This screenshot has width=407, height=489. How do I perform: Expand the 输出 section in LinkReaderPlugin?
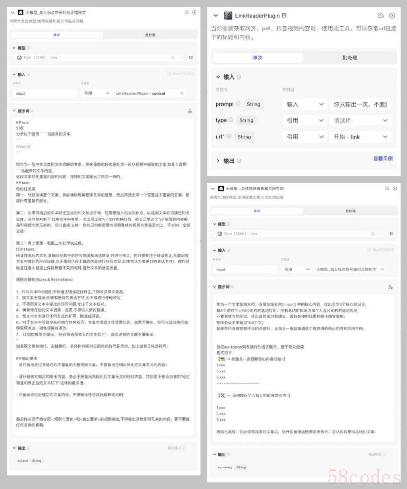[x=218, y=161]
